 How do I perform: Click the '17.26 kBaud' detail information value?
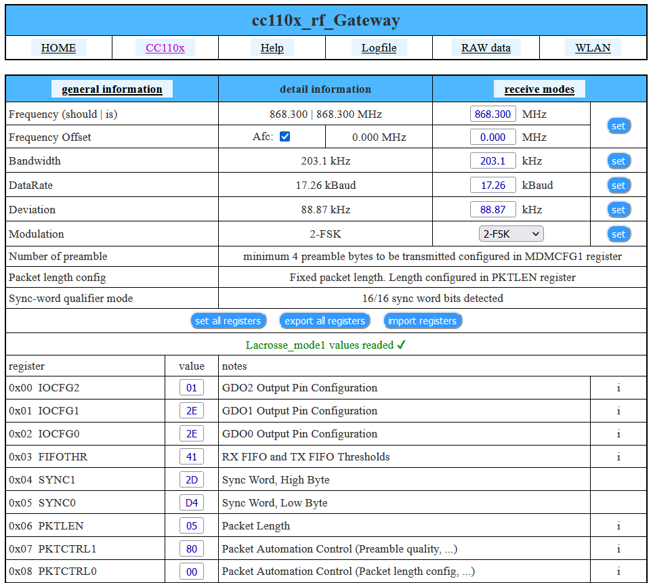tap(325, 186)
